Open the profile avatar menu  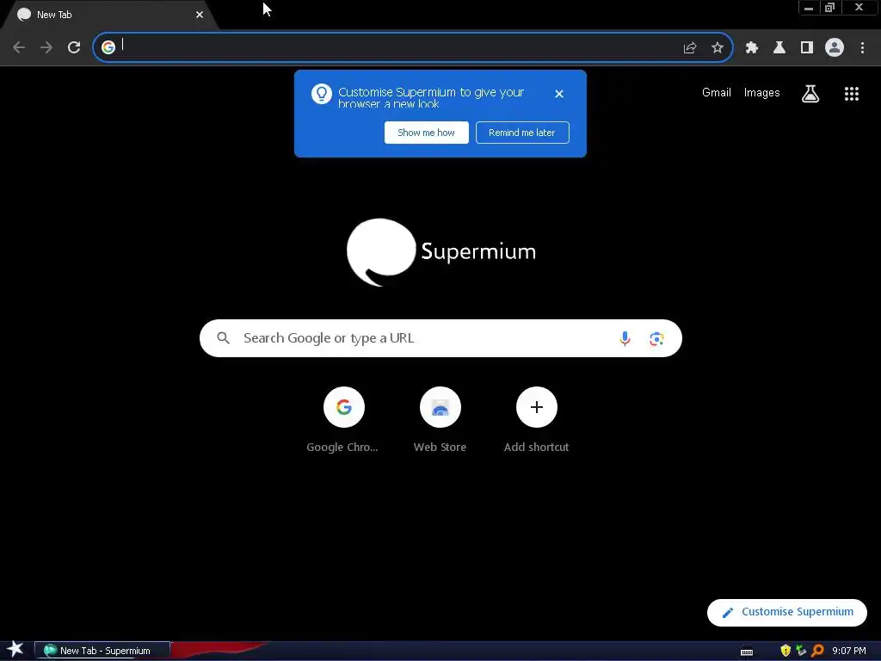coord(835,48)
